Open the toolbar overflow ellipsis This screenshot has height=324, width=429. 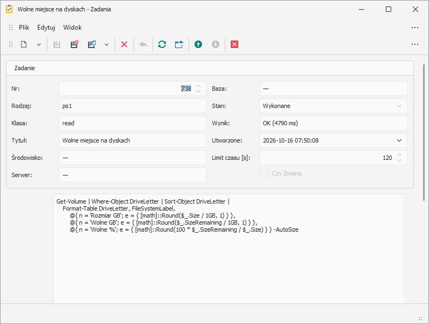click(415, 44)
